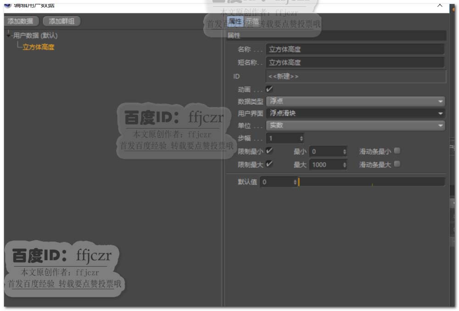Edit the 短名称 input field

point(355,62)
